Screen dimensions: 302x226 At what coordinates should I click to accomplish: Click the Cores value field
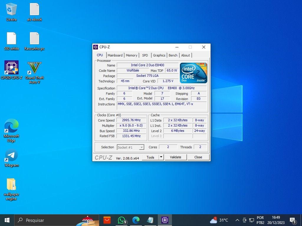pyautogui.click(x=168, y=147)
